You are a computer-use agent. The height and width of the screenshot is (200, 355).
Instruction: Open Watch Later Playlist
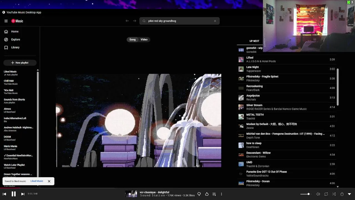coord(18,166)
